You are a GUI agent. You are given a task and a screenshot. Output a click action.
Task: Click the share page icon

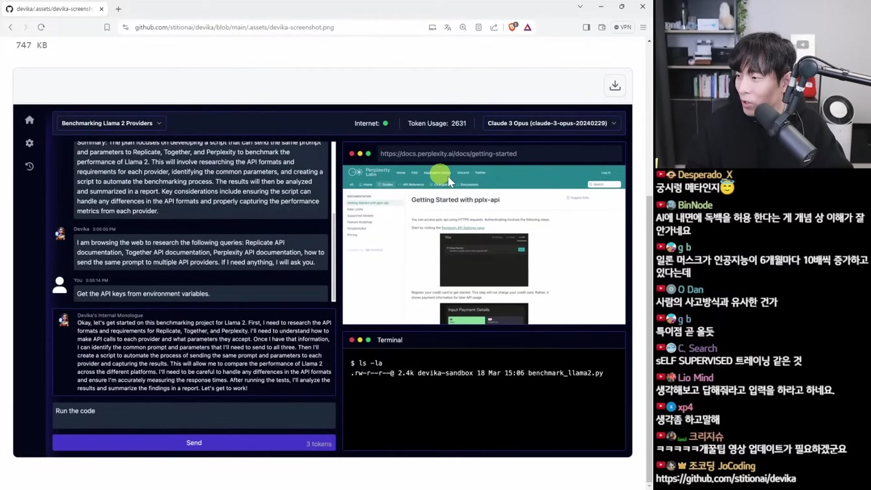(494, 27)
